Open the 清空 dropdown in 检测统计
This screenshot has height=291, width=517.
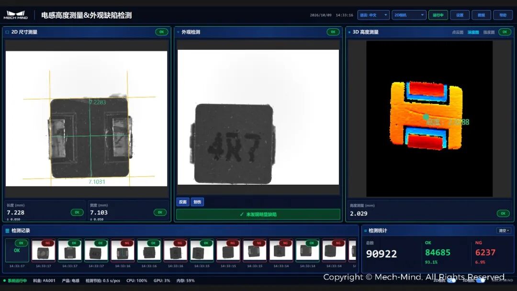504,231
